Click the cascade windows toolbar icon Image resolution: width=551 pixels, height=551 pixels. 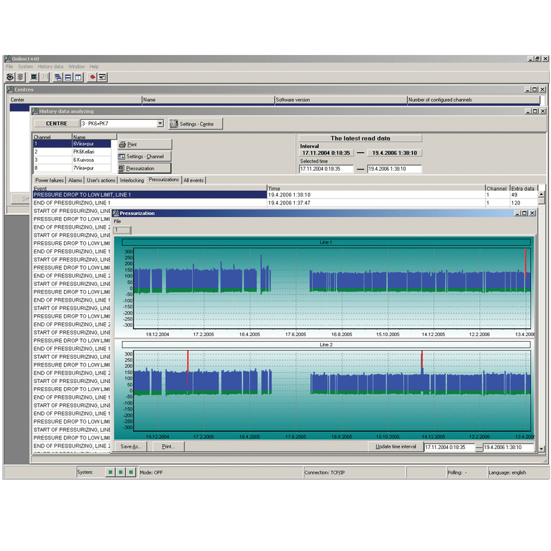point(58,77)
